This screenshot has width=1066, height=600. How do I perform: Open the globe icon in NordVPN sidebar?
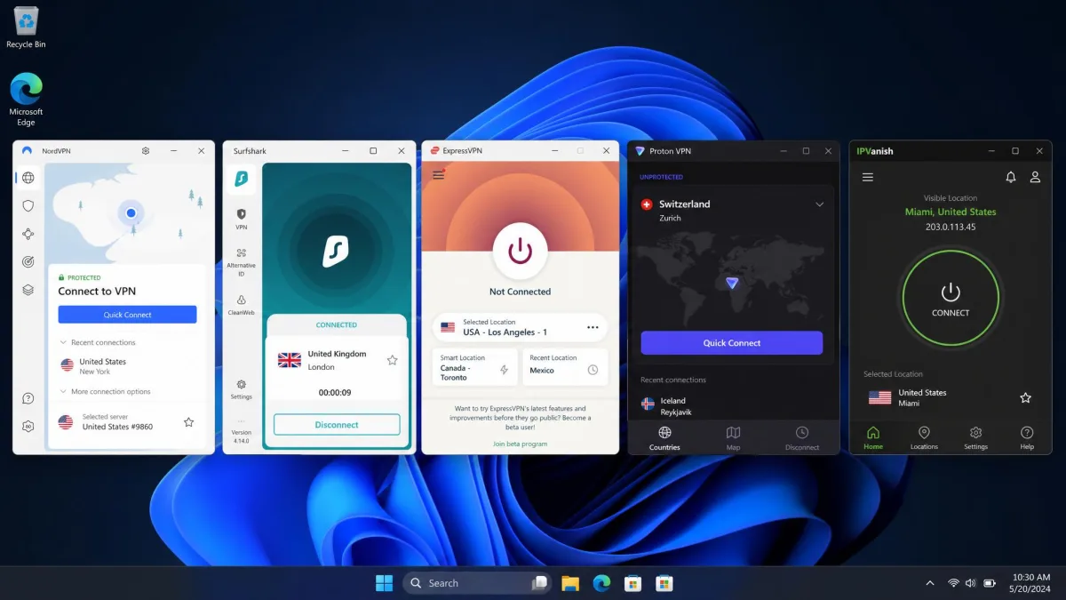tap(28, 178)
